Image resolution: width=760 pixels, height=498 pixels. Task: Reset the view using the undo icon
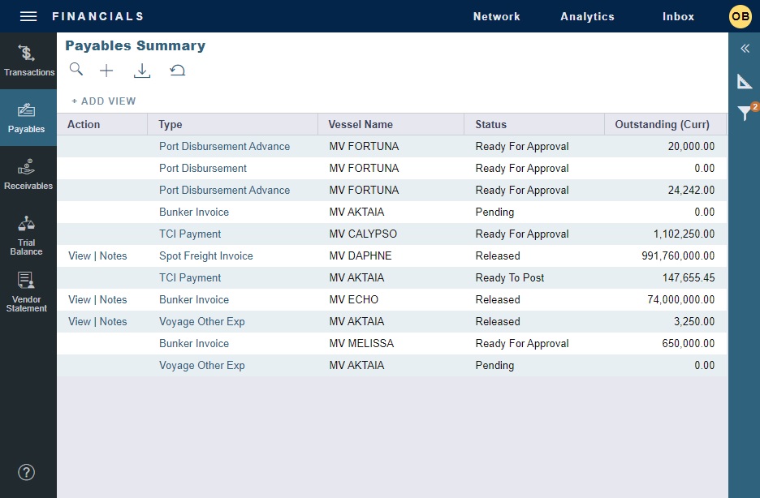click(x=178, y=71)
